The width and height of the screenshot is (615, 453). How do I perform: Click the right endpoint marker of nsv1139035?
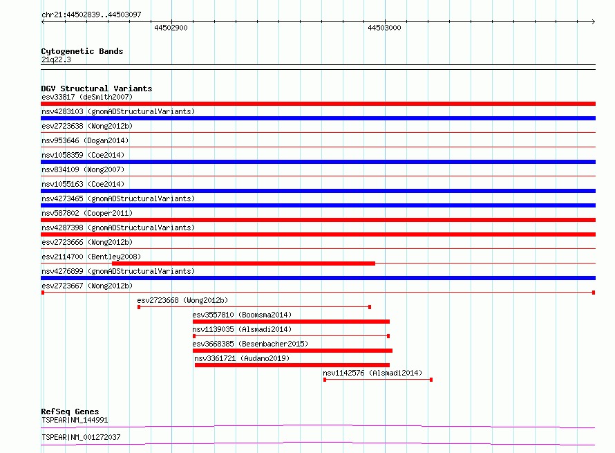click(388, 336)
